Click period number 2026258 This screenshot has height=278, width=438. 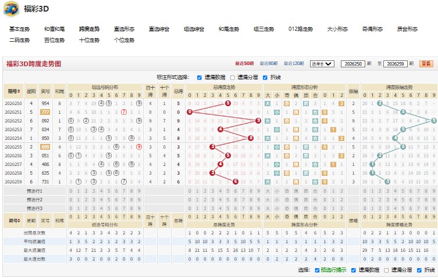click(x=13, y=173)
